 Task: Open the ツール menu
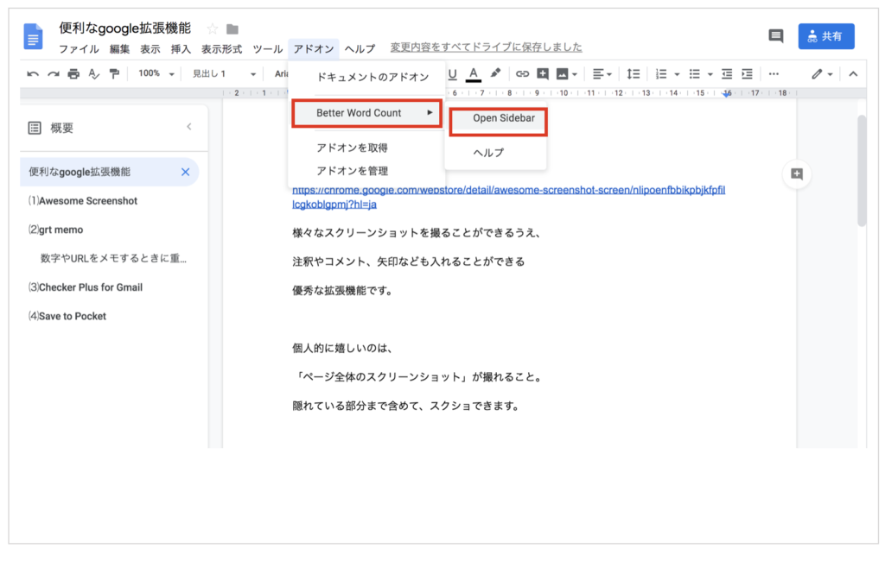[x=267, y=49]
